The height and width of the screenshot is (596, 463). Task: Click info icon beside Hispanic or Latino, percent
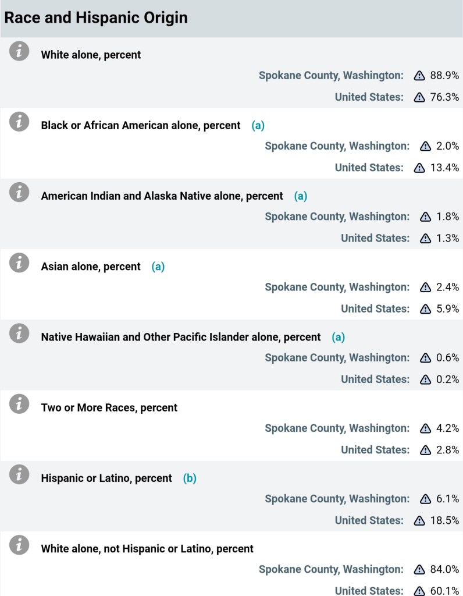[x=19, y=474]
